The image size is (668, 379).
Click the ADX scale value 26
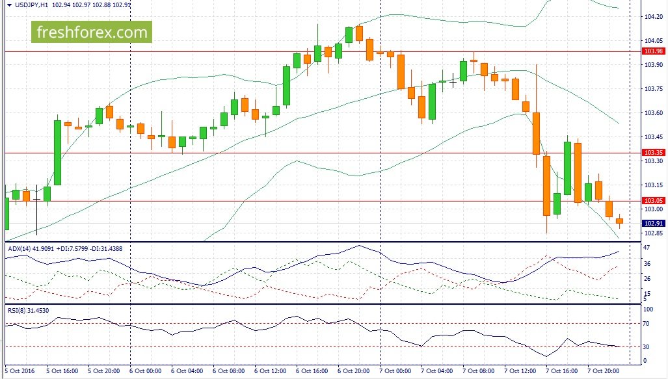(x=647, y=278)
